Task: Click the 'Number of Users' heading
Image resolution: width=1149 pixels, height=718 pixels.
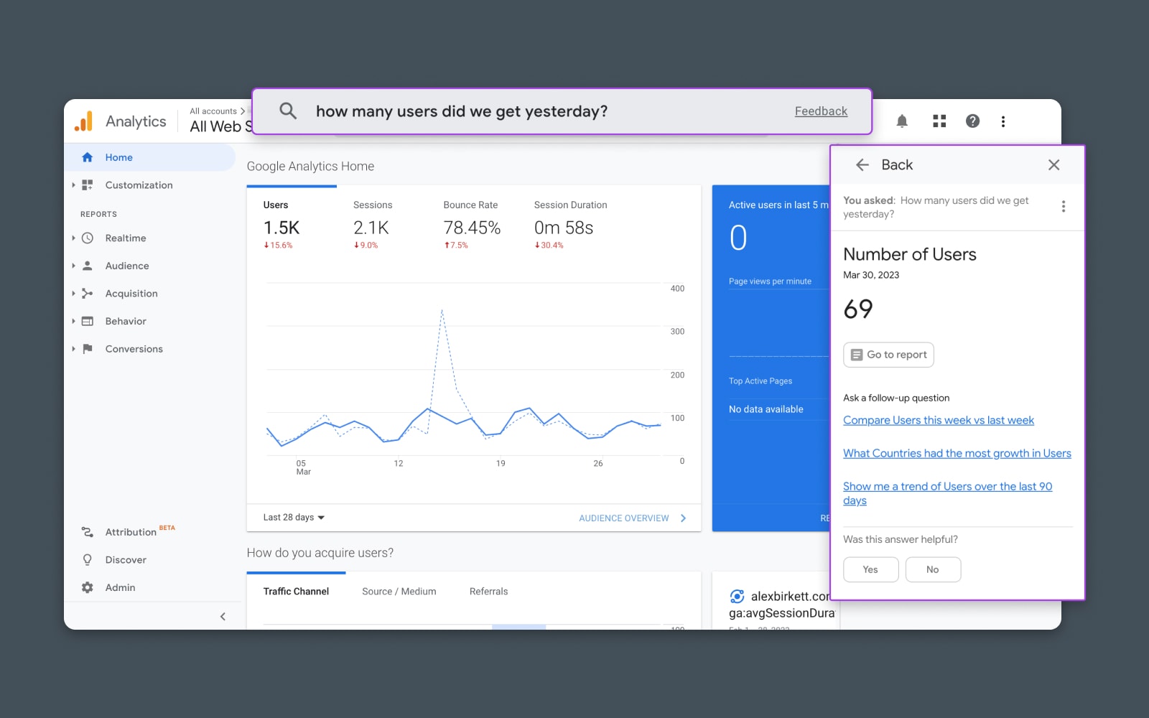Action: coord(910,254)
